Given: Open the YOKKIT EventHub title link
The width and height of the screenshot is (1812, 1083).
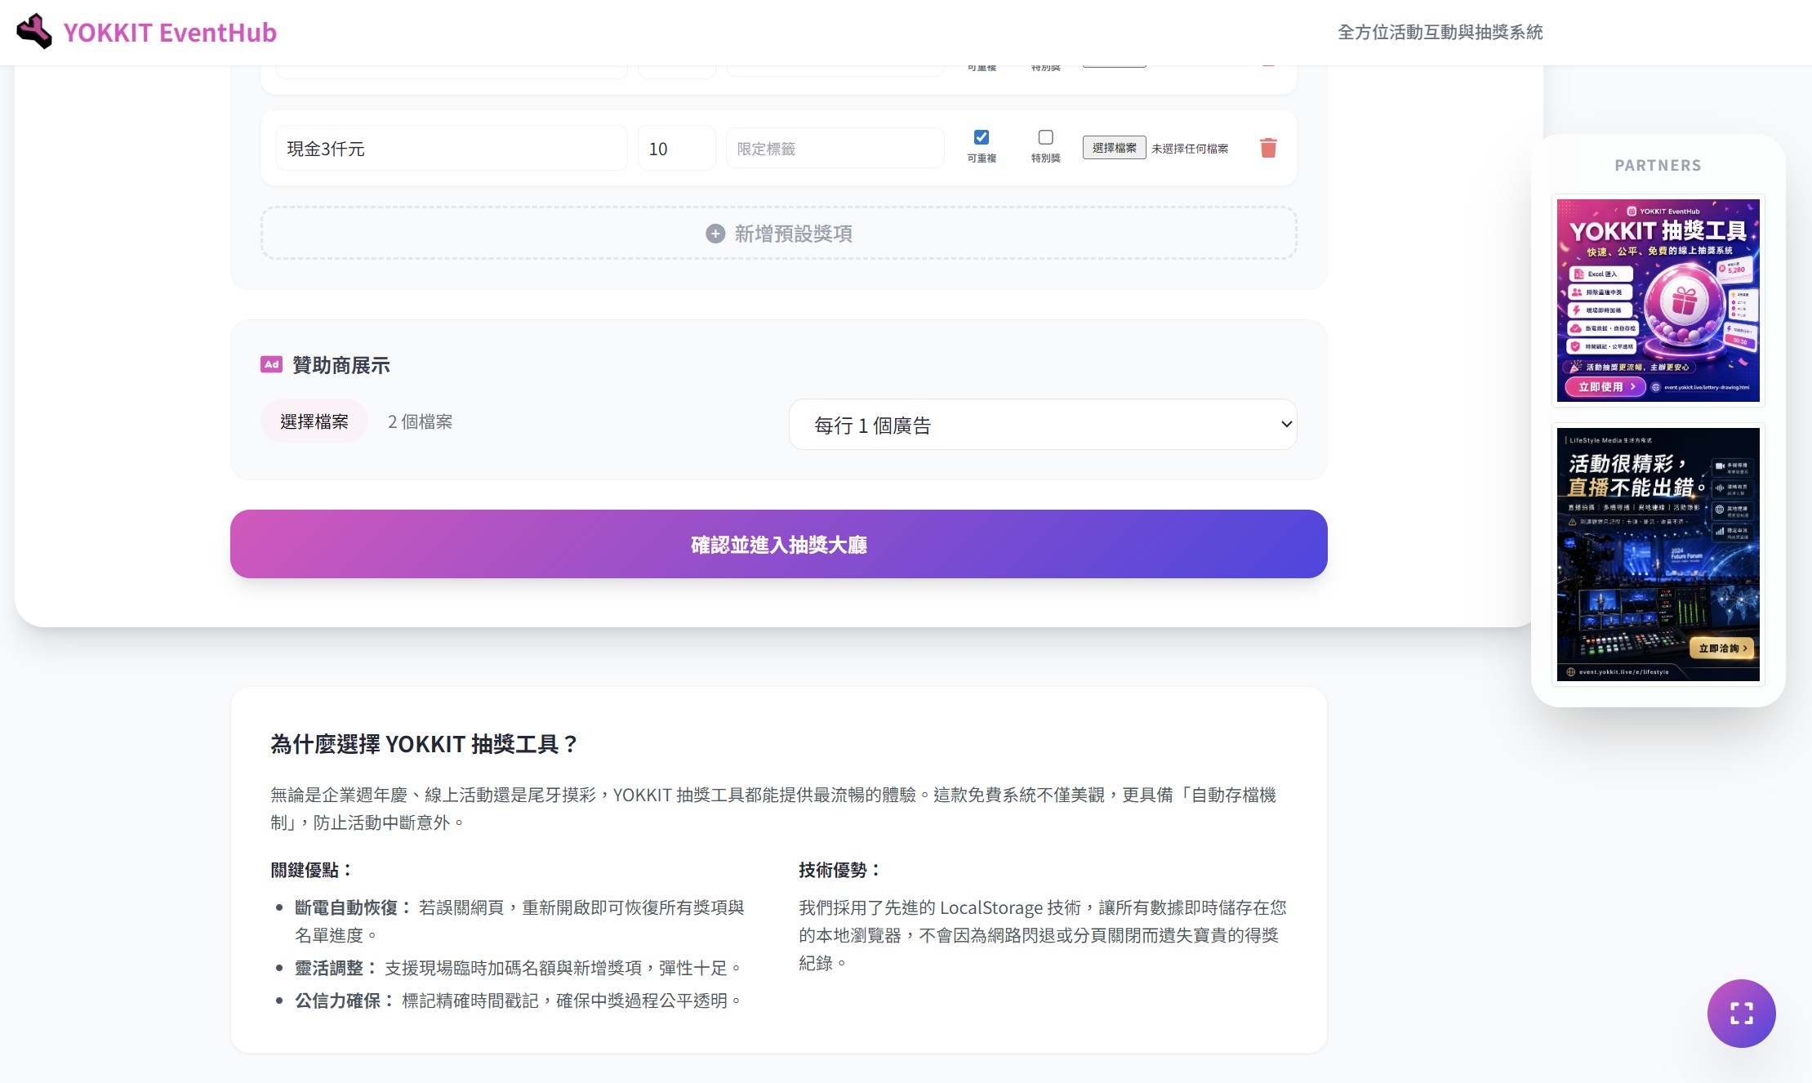Looking at the screenshot, I should tap(170, 33).
